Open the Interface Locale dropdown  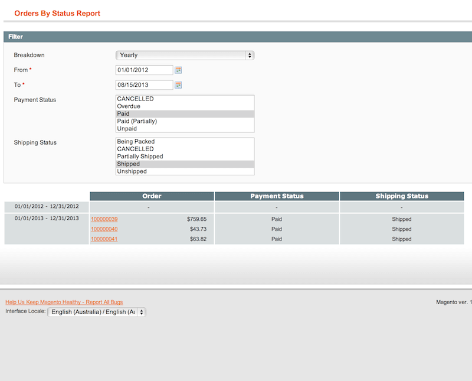coord(97,312)
